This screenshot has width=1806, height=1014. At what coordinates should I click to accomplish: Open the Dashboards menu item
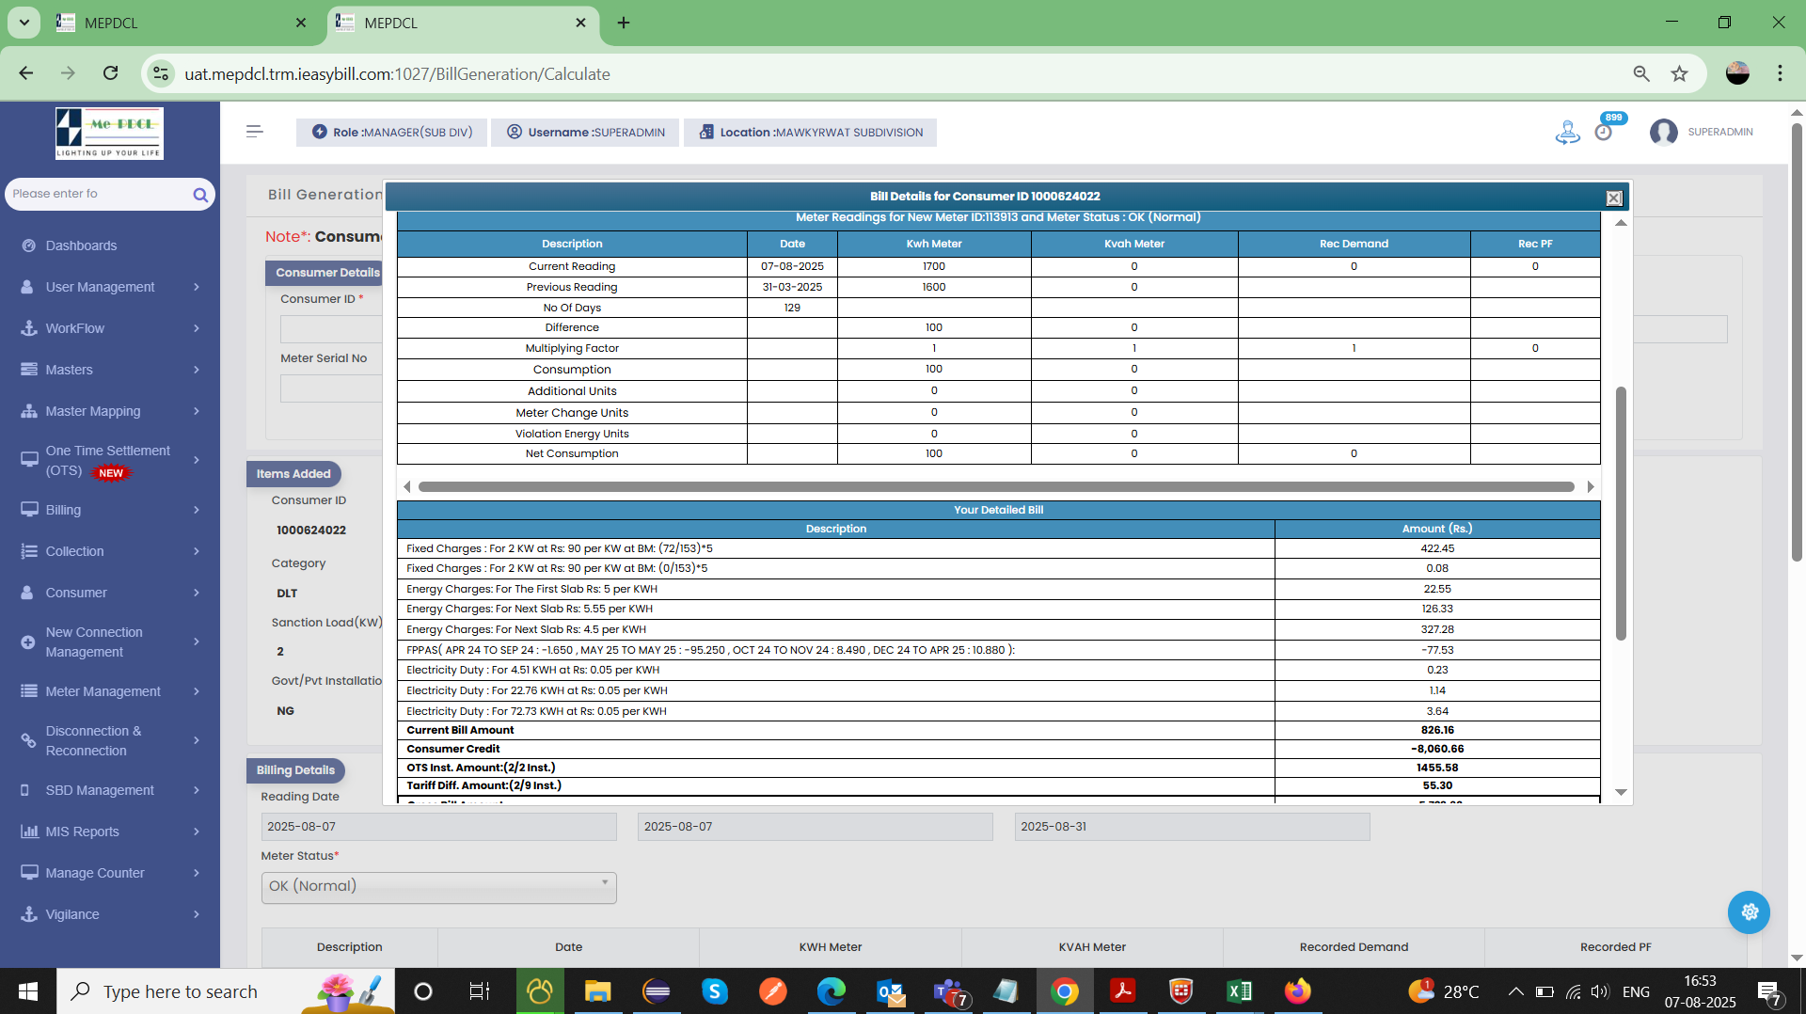(82, 246)
